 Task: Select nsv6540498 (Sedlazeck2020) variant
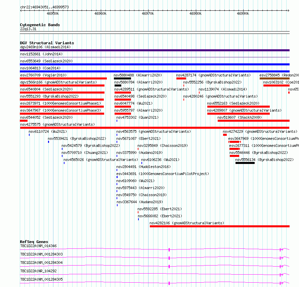(140, 96)
